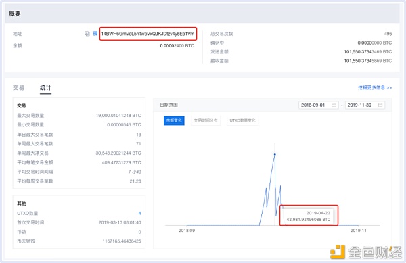The height and width of the screenshot is (263, 406).
Task: Click the 接收金额 label
Action: coord(219,61)
